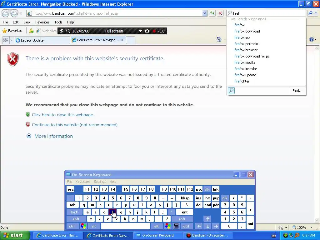Click the esc key
Viewport: 320px width, 240px height.
pos(71,189)
